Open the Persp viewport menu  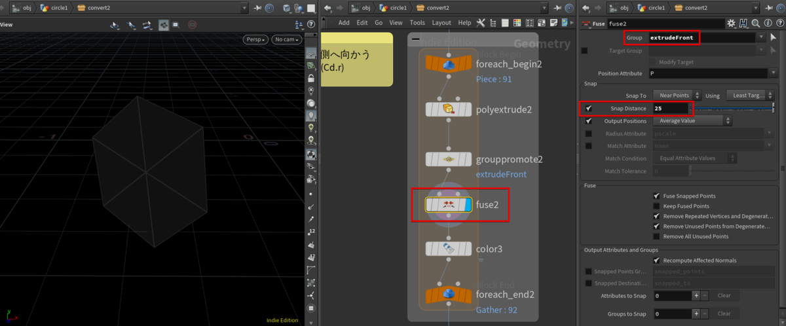255,39
